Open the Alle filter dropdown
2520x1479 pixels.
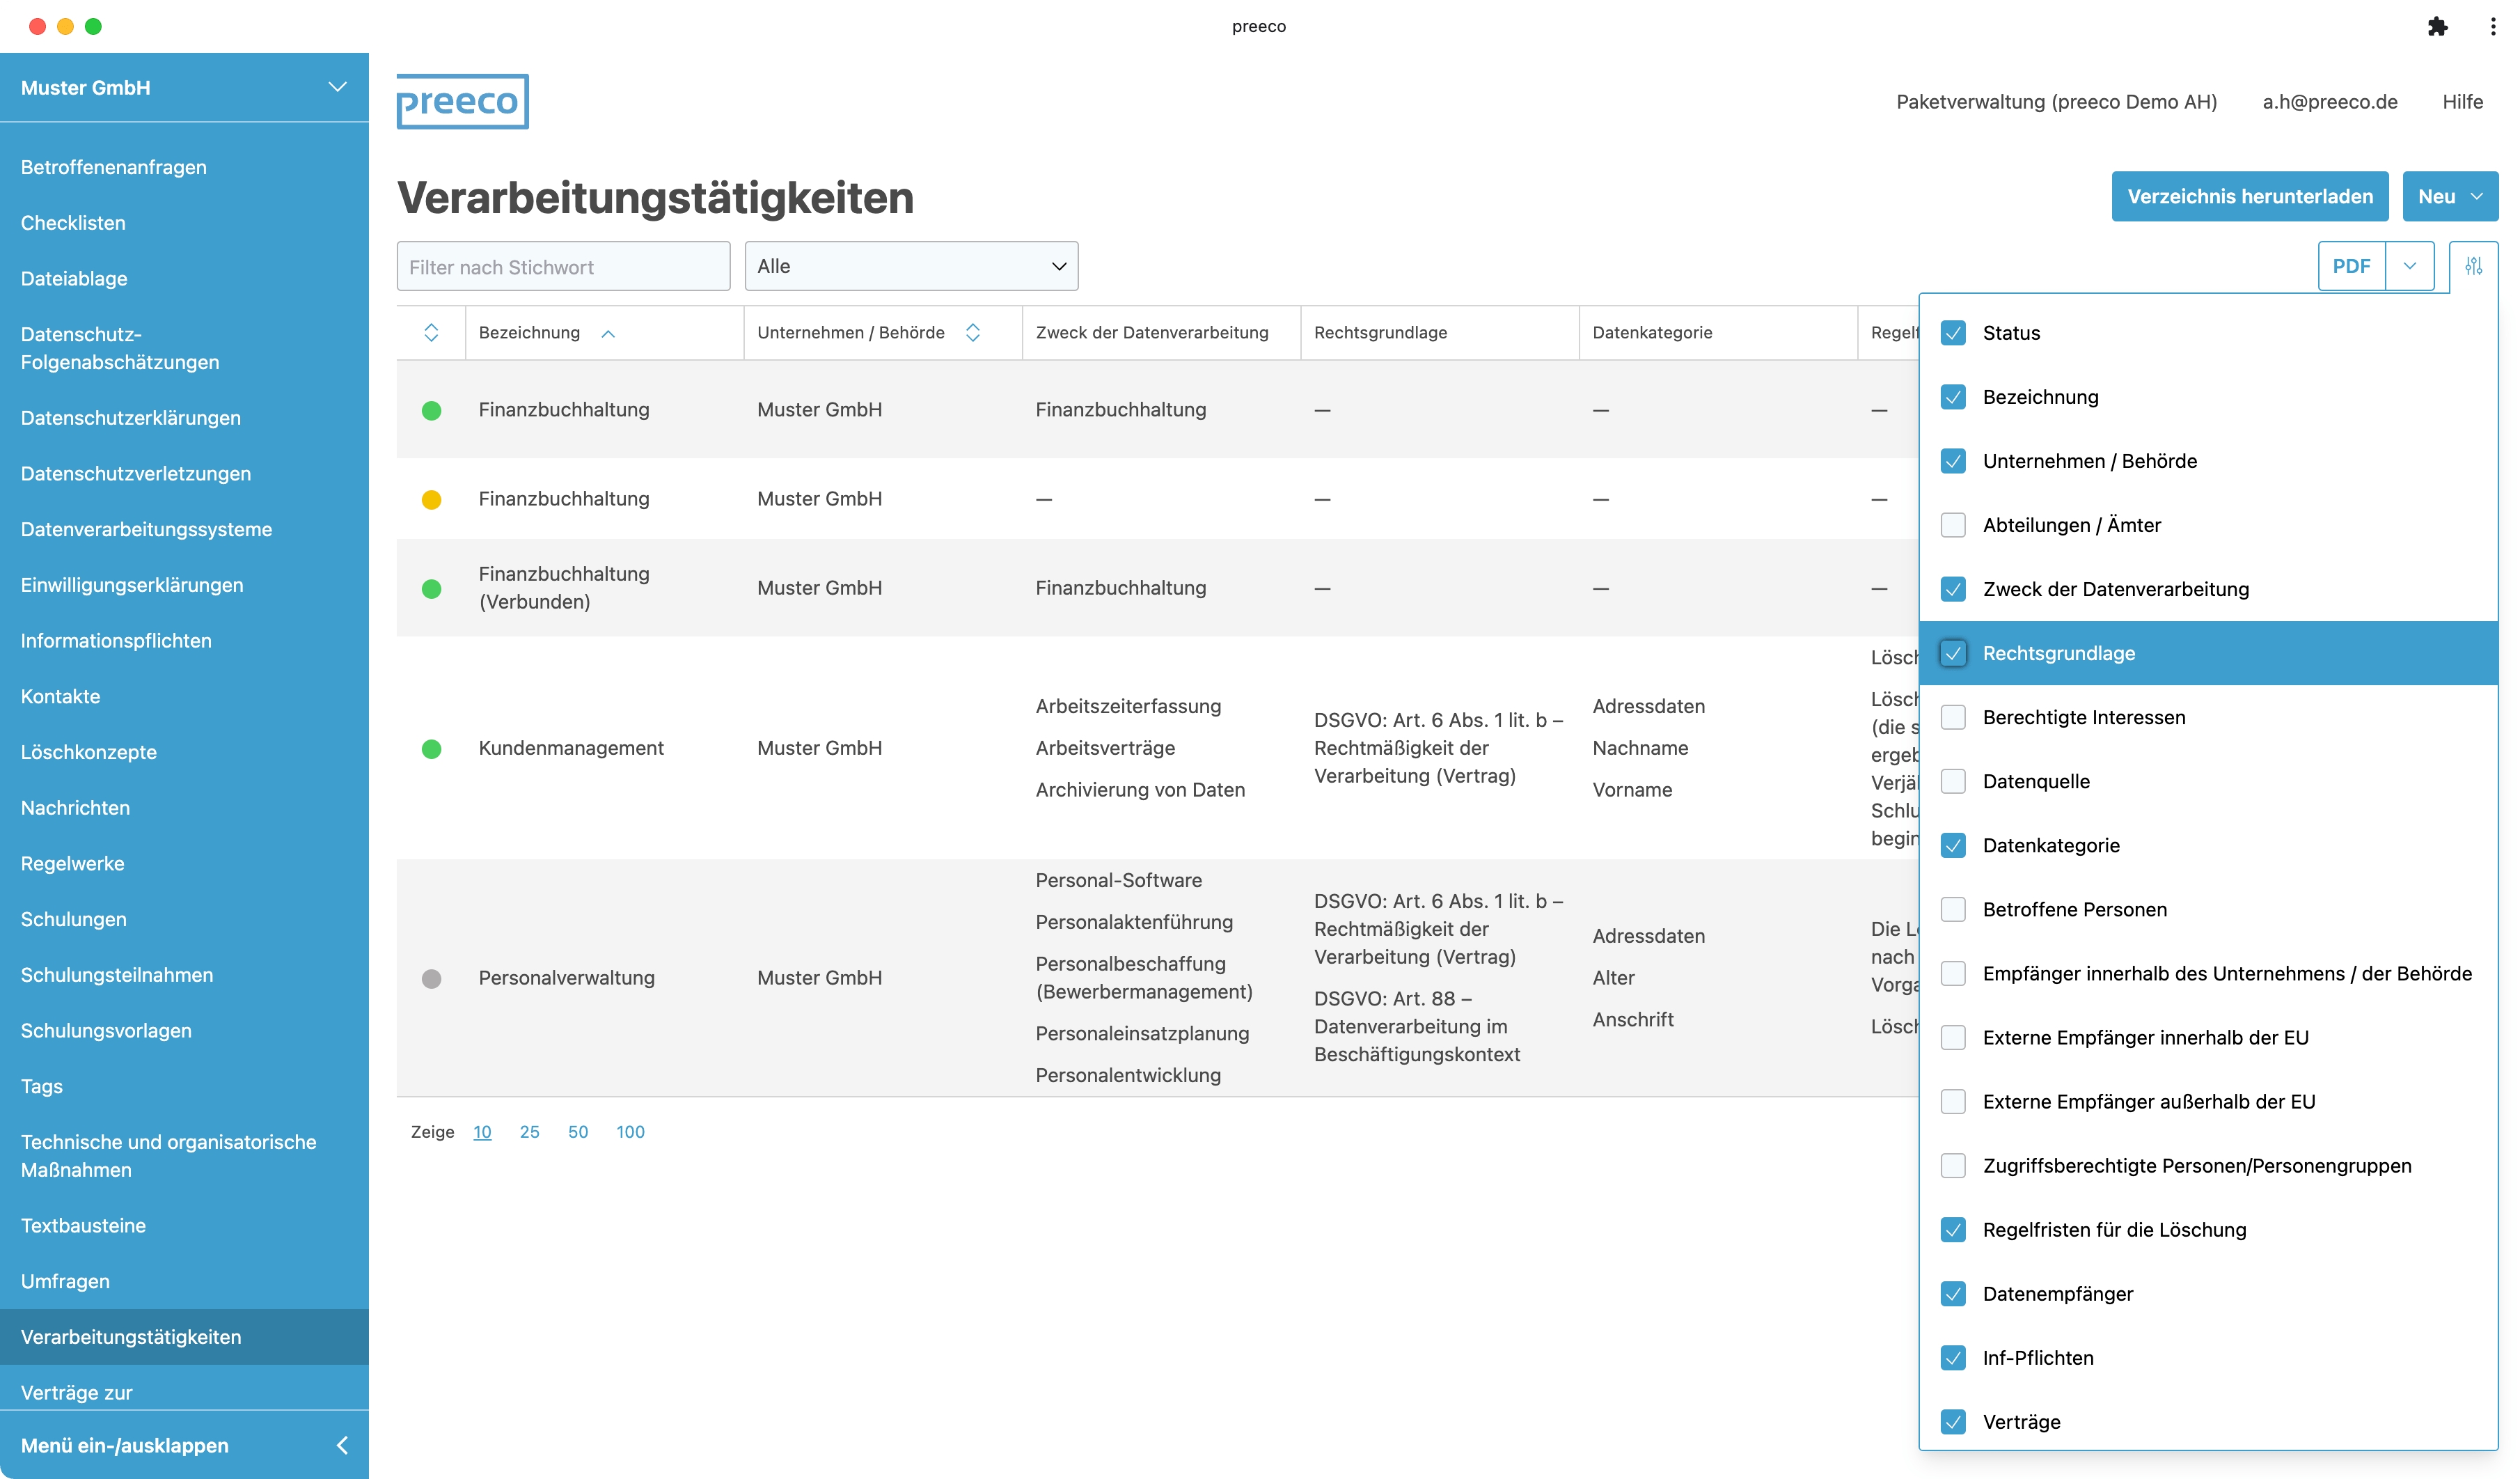click(910, 266)
